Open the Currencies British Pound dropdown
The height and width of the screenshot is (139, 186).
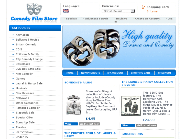pyautogui.click(x=118, y=11)
